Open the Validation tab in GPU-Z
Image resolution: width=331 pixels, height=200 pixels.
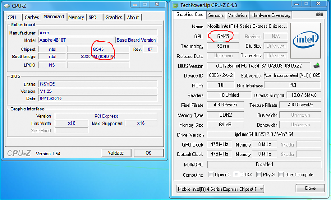(x=237, y=15)
